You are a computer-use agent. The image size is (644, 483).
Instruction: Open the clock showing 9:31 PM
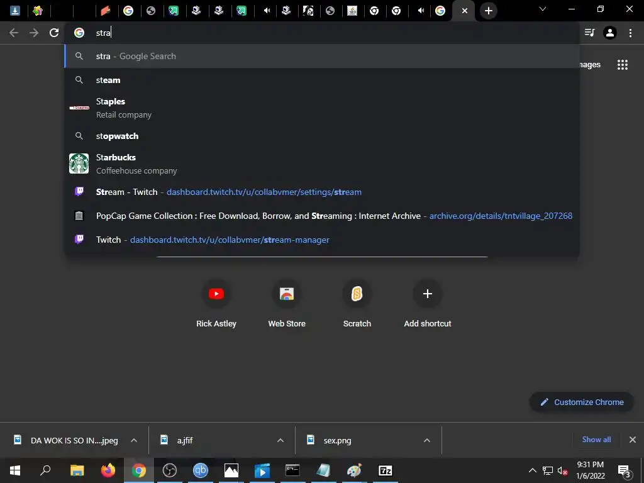click(591, 470)
